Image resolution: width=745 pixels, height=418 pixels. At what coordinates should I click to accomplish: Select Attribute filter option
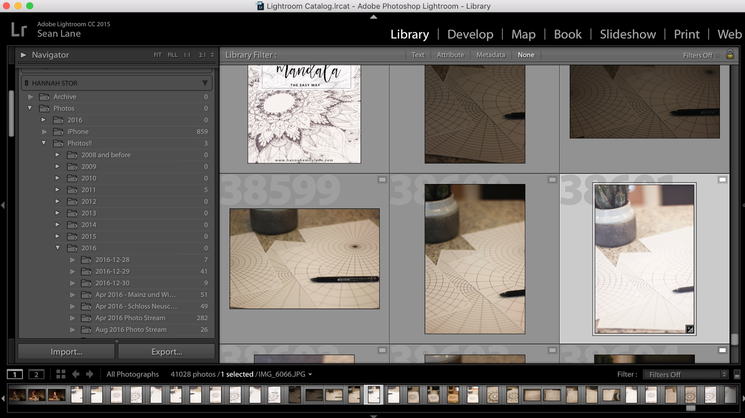point(450,55)
